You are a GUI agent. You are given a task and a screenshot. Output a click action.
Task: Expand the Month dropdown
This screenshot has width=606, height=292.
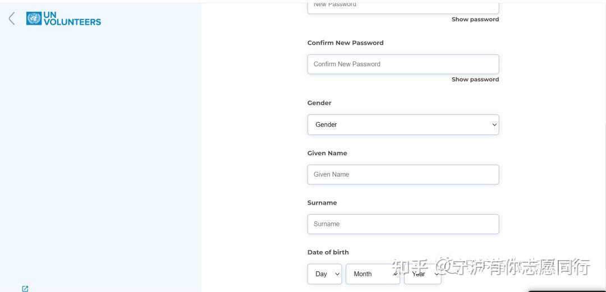click(373, 274)
